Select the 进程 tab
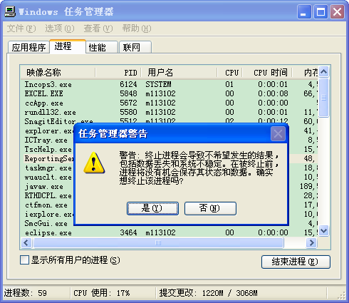 click(x=68, y=46)
